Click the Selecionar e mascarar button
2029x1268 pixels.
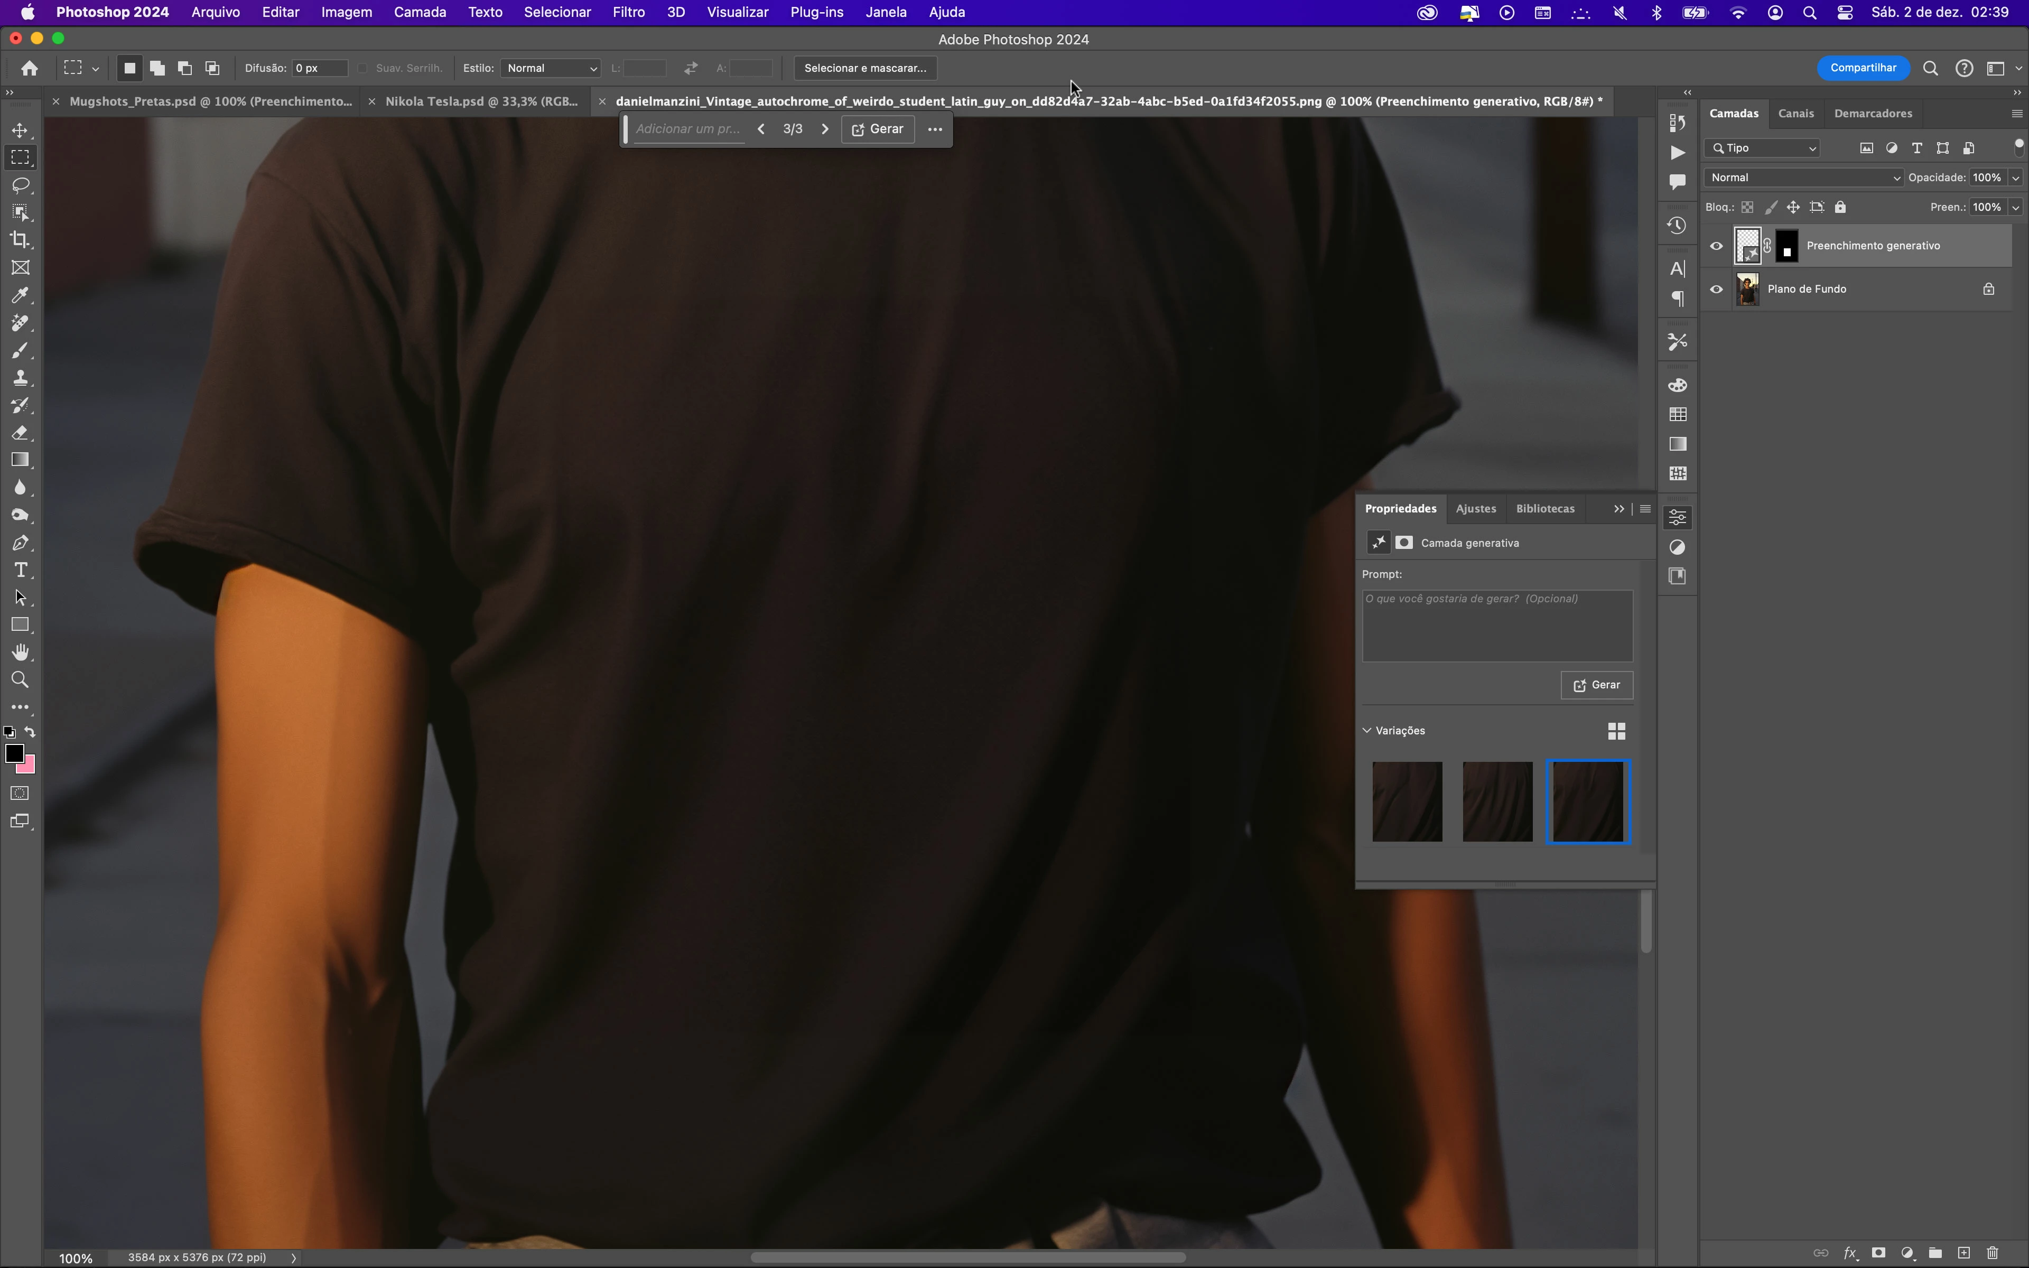pos(864,68)
